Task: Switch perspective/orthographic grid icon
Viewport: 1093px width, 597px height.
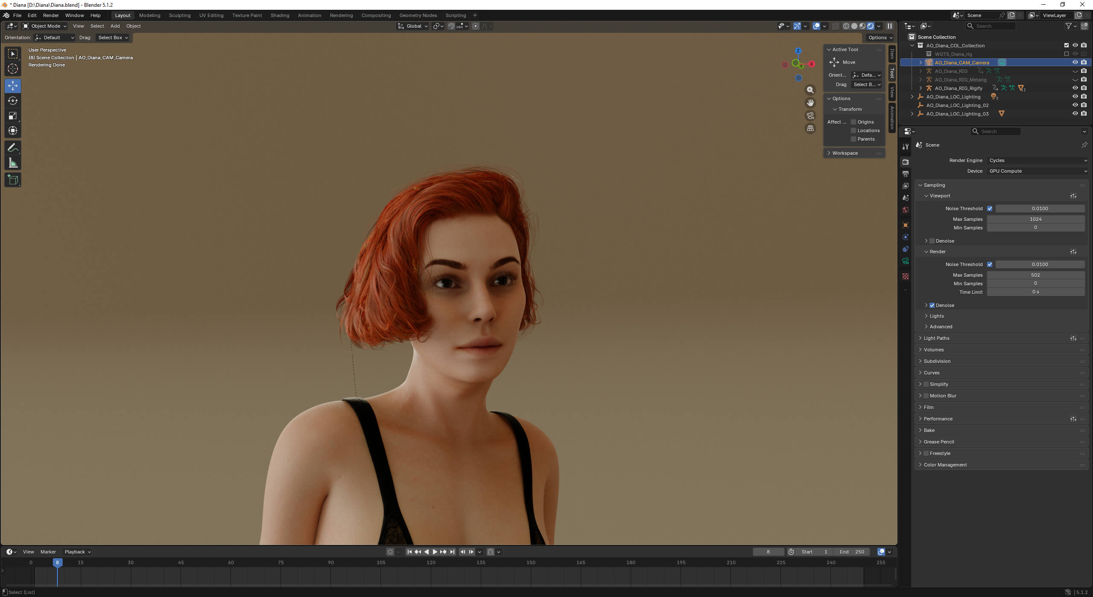Action: tap(810, 128)
